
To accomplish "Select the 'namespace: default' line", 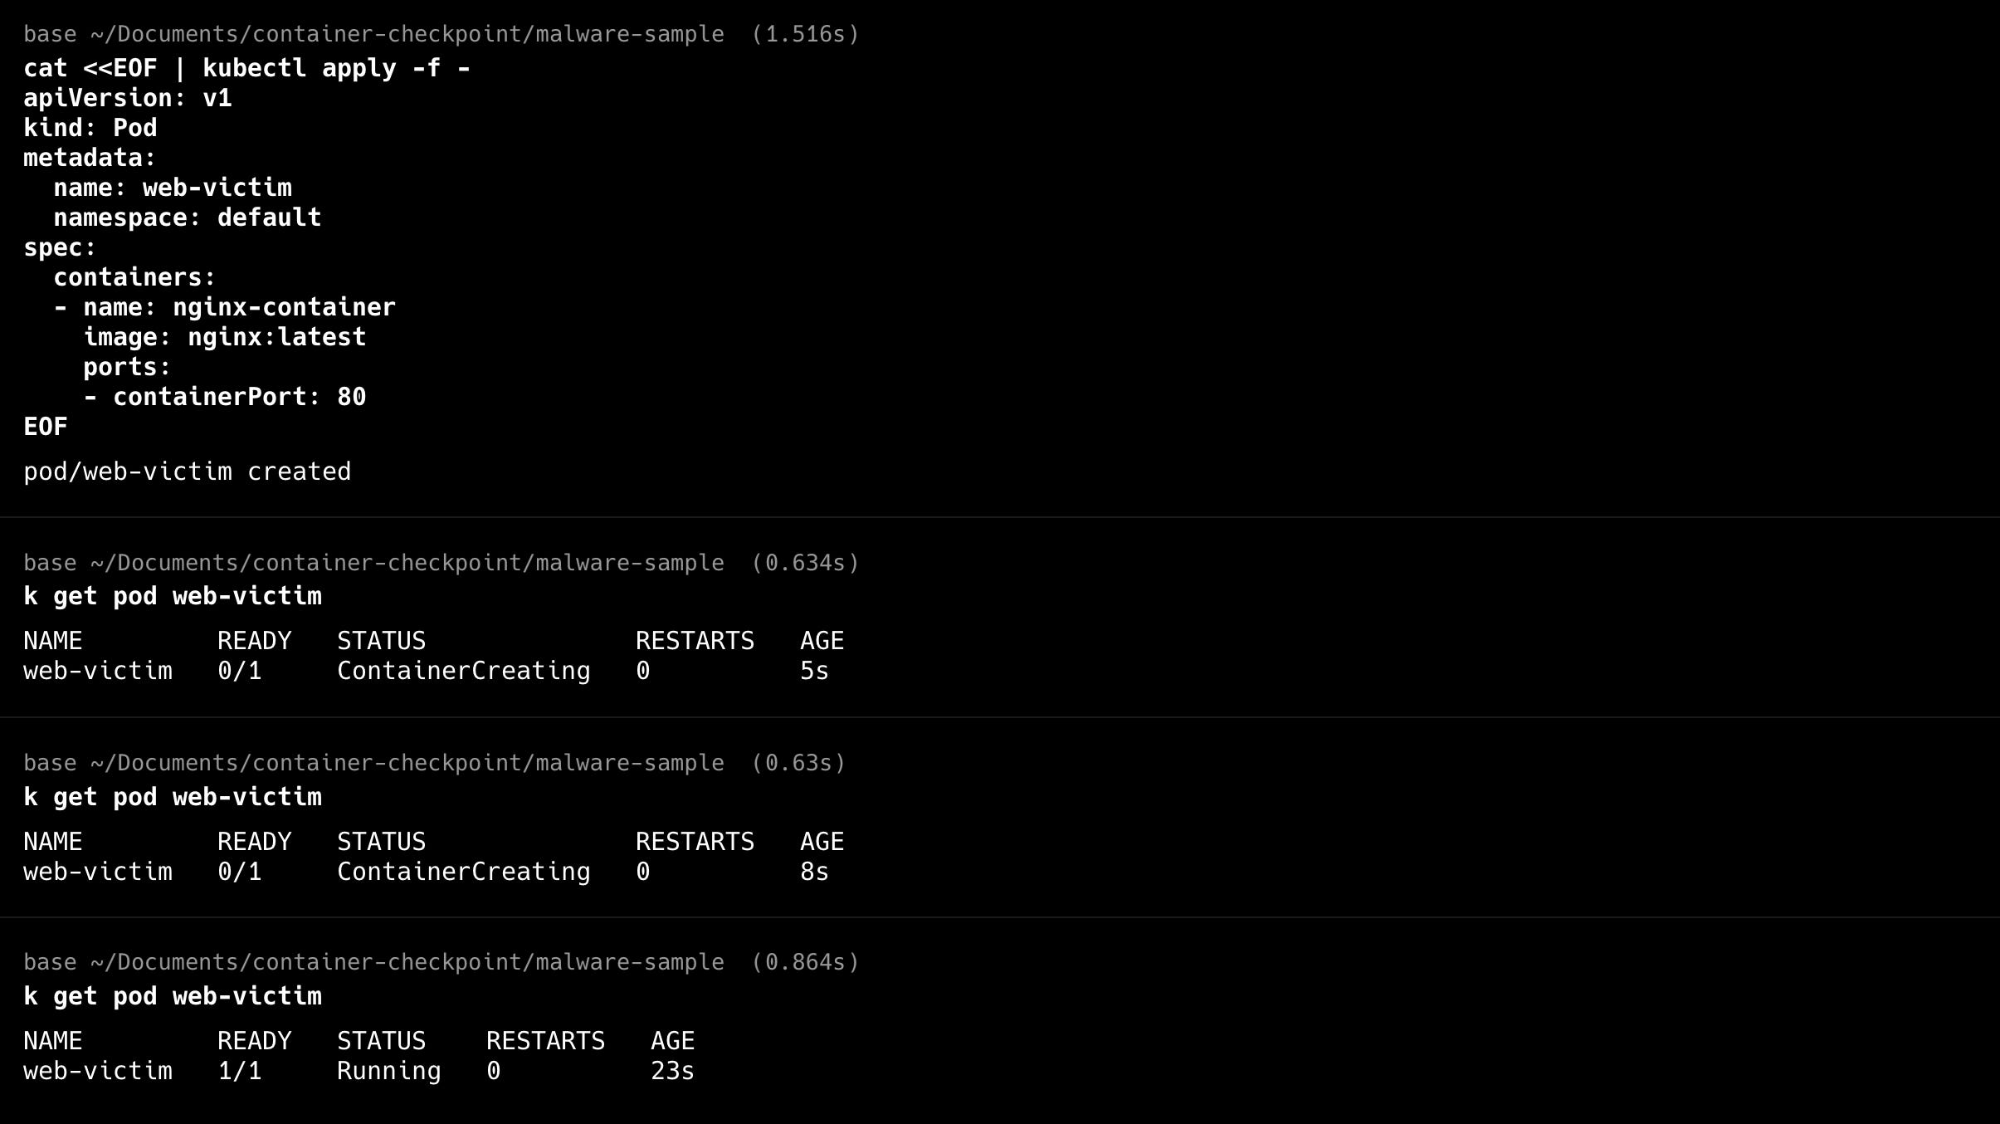I will 188,217.
